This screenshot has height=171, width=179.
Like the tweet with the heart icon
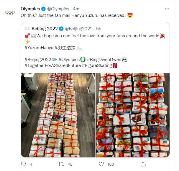101,164
